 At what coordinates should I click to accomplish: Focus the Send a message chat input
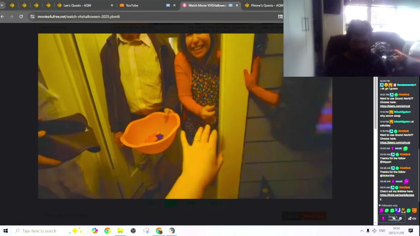tap(392, 218)
